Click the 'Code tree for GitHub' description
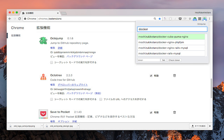Image resolution: width=224 pixels, height=140 pixels. (63, 80)
